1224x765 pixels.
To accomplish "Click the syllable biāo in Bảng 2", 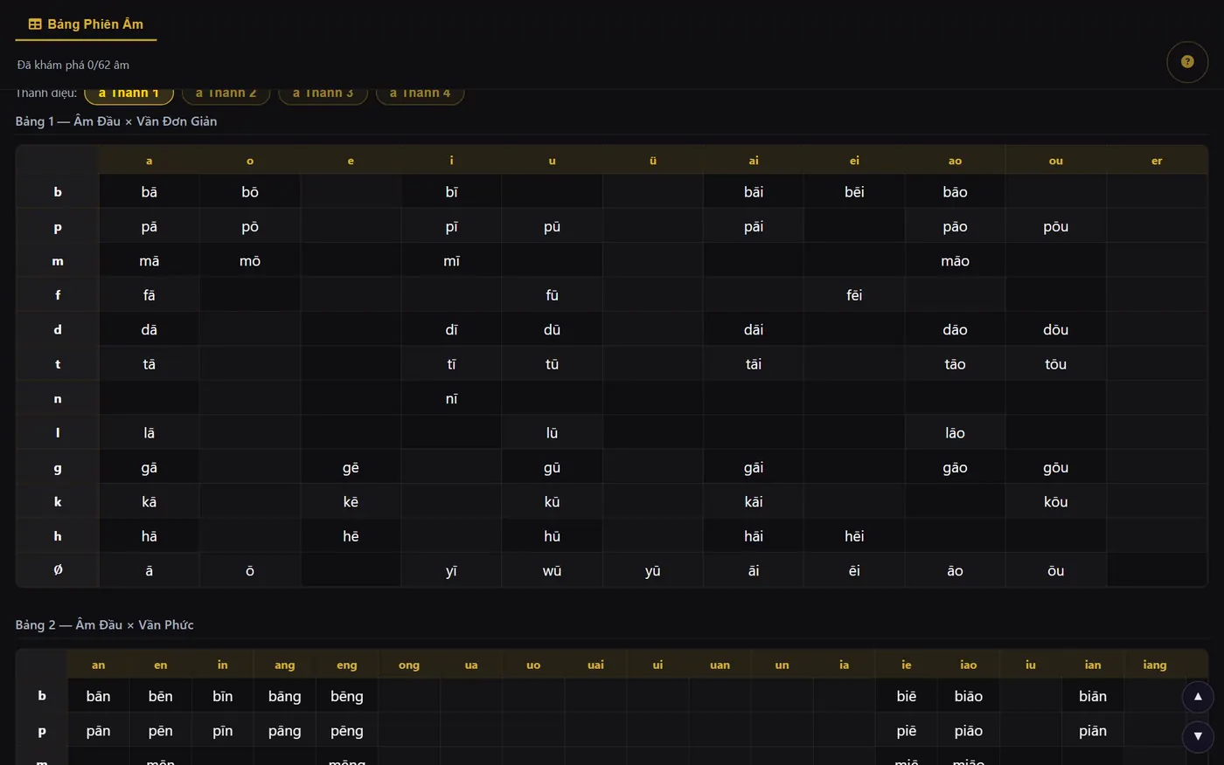I will tap(969, 696).
